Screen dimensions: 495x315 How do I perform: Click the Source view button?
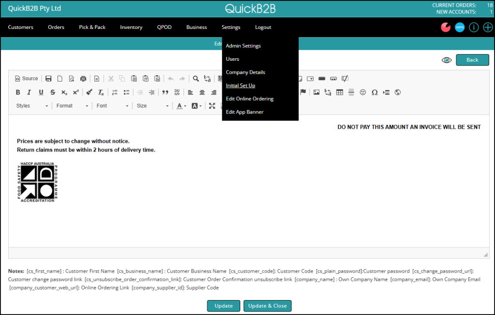point(27,79)
